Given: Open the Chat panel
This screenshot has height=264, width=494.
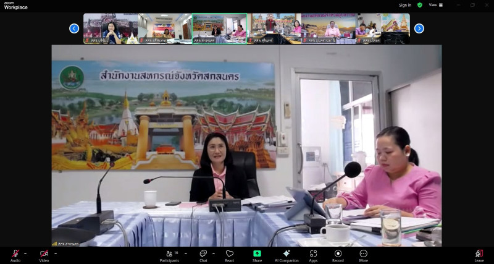Looking at the screenshot, I should [x=203, y=254].
